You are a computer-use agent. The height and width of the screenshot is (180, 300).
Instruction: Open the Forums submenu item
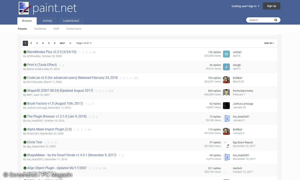pos(22,29)
